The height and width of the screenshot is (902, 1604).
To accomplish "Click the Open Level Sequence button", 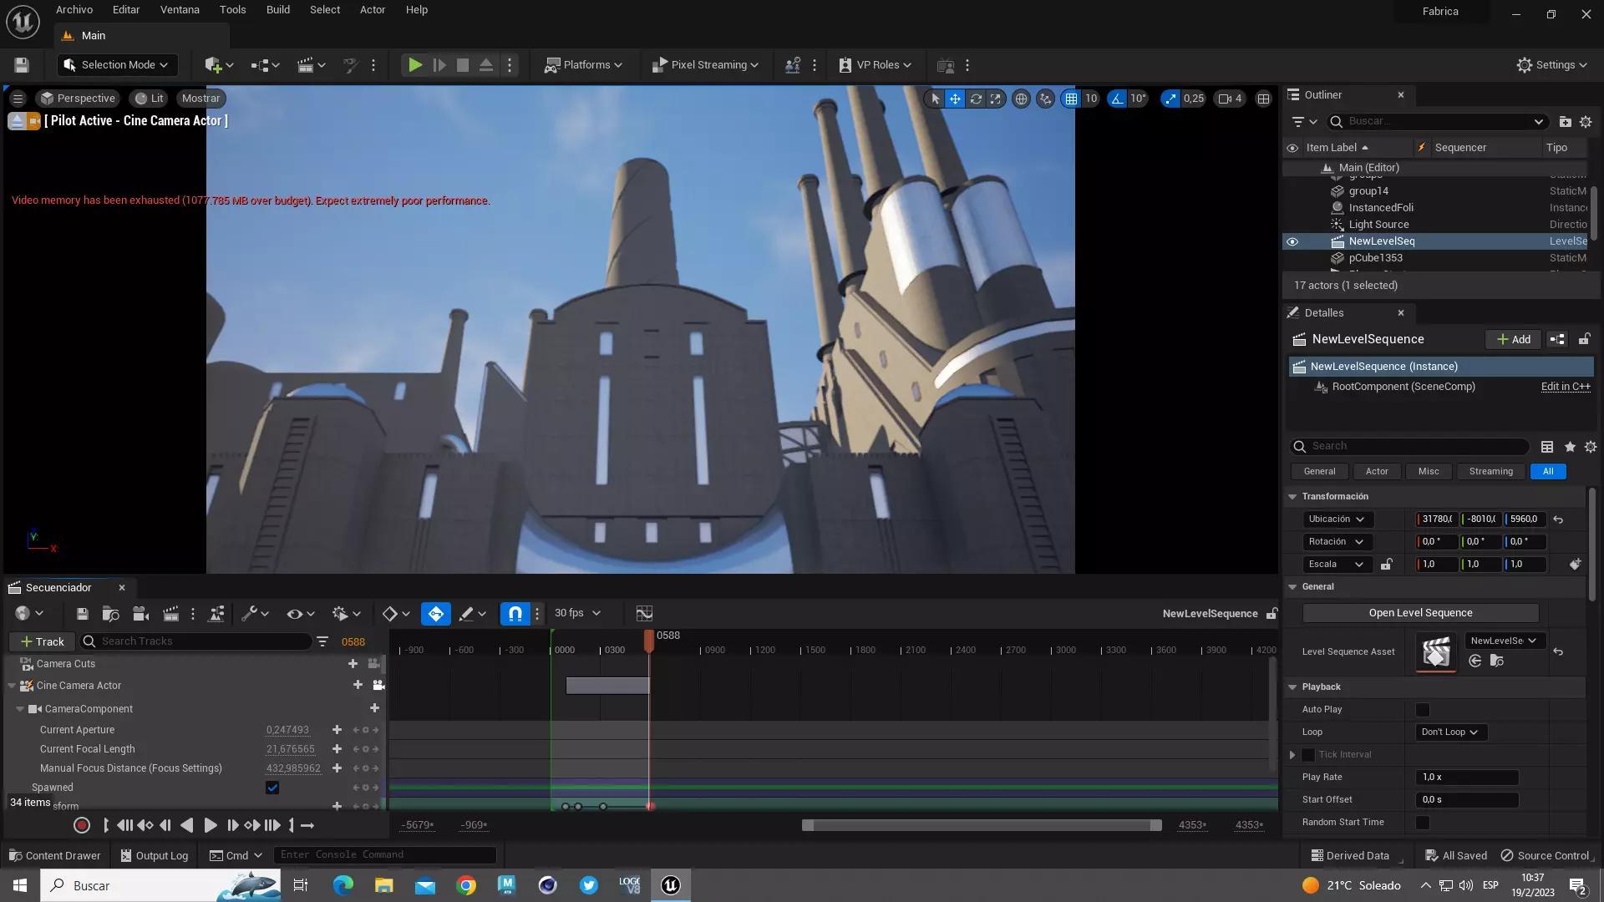I will [x=1419, y=613].
